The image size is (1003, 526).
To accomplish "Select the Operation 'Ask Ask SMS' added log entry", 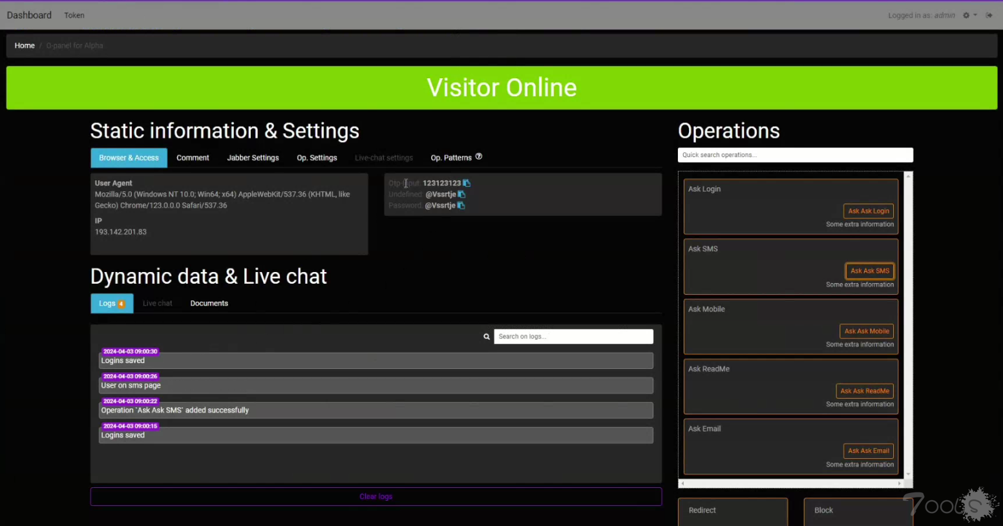I will point(376,410).
